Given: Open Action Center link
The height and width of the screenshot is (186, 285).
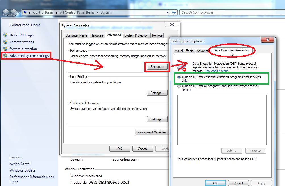Looking at the screenshot, I should pos(20,164).
